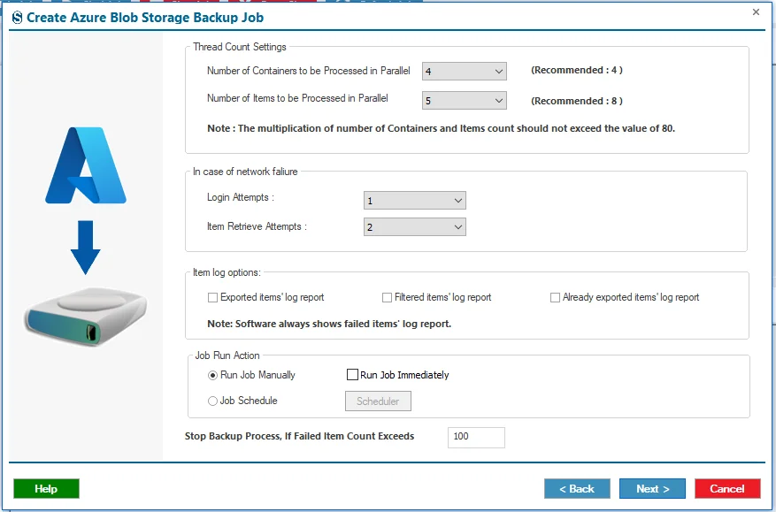This screenshot has width=776, height=512.
Task: Click the app logo icon in title bar
Action: pos(18,18)
